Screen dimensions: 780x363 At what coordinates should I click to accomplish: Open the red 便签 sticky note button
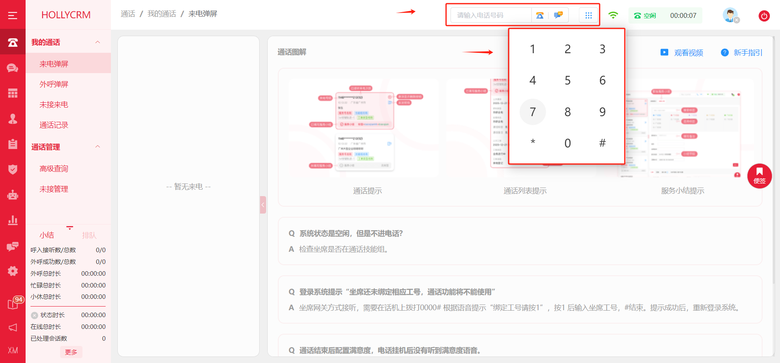pyautogui.click(x=759, y=176)
